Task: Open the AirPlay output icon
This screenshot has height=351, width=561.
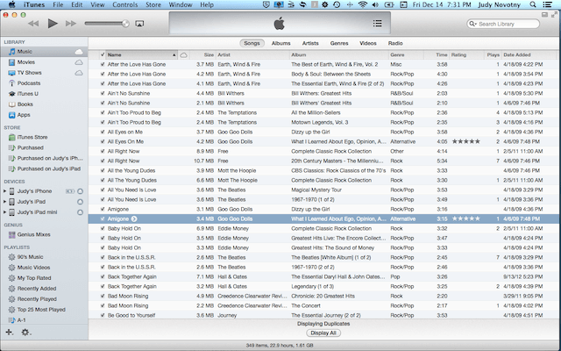Action: (139, 24)
